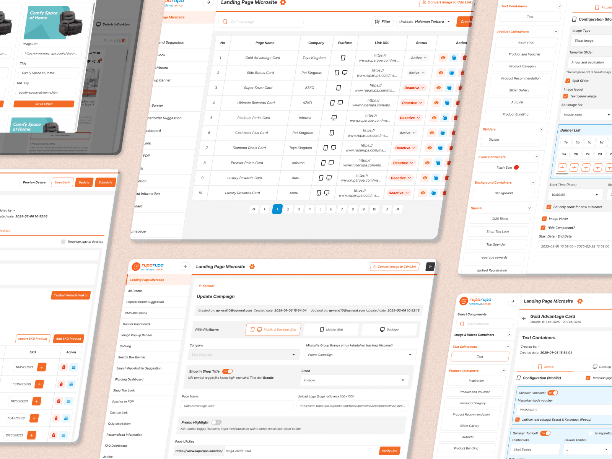Screen dimensions: 612x459
Task: Click the Flash Sale red dot indicator
Action: (x=516, y=168)
